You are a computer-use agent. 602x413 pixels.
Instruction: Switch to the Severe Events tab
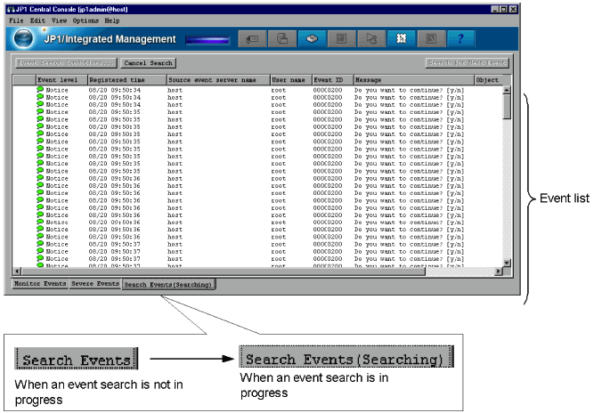click(94, 284)
